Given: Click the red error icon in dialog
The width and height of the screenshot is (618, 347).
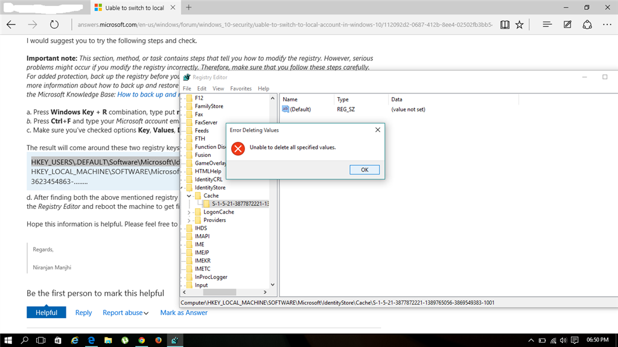Looking at the screenshot, I should (238, 148).
